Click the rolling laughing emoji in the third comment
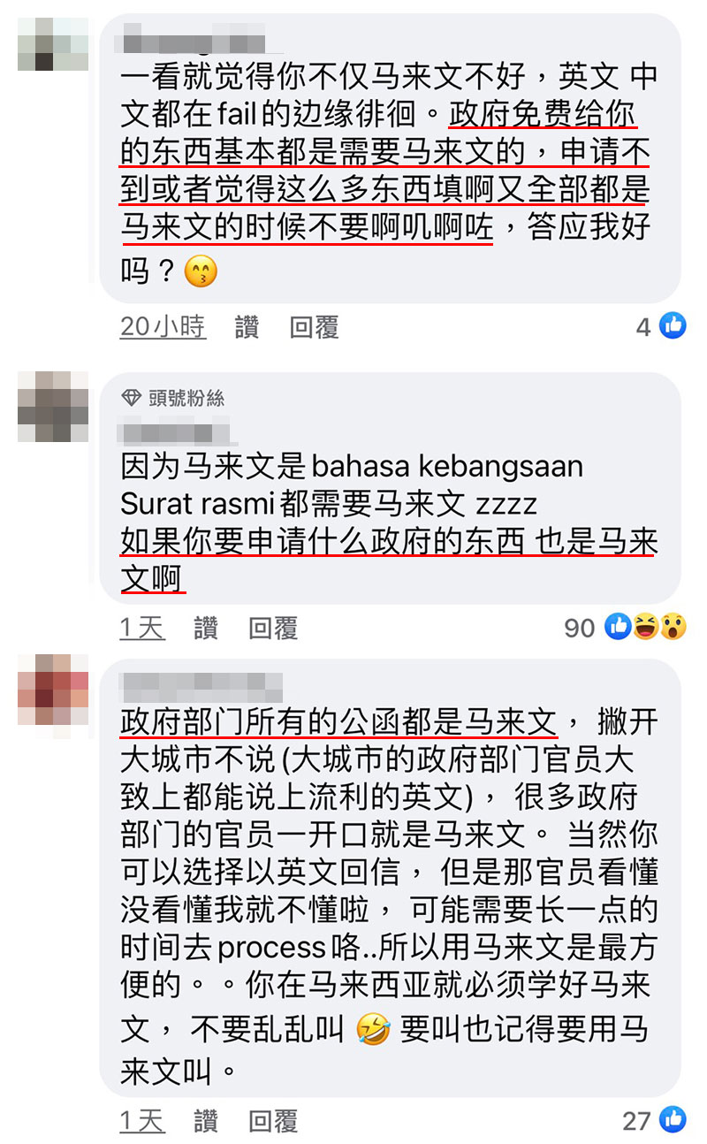 373,1030
